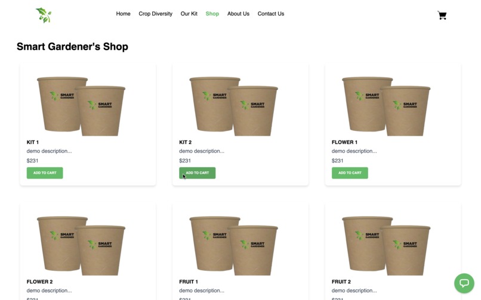The height and width of the screenshot is (300, 481).
Task: Open Kit 1 product image
Action: coord(81,106)
